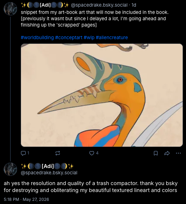The width and height of the screenshot is (186, 204).
Task: Click the 1d timestamp of the post
Action: coord(134,5)
